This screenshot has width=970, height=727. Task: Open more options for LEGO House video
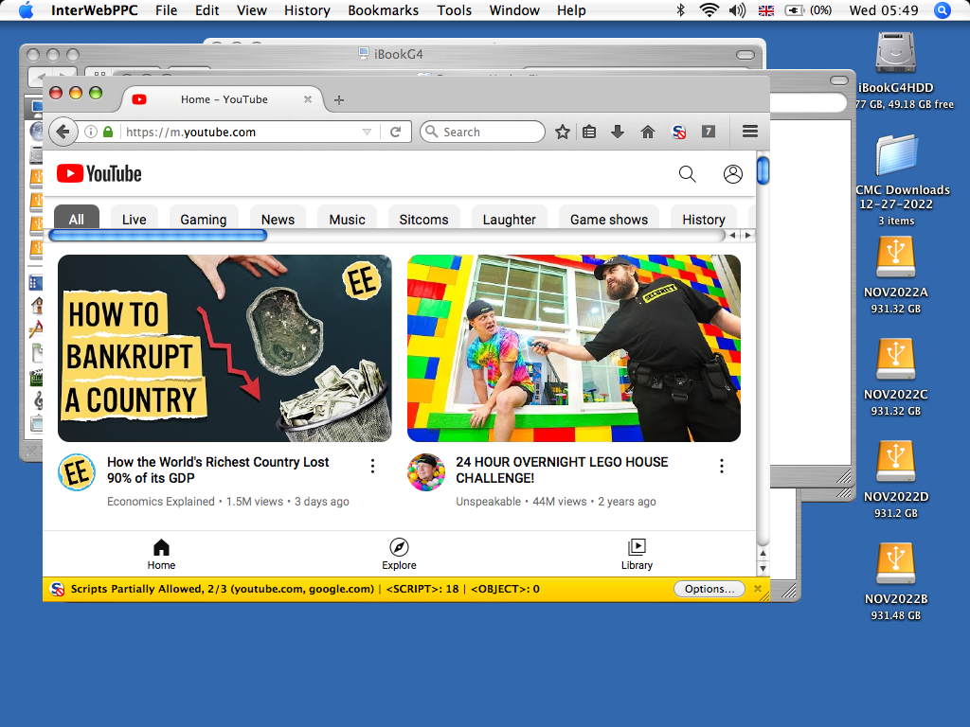pyautogui.click(x=721, y=466)
